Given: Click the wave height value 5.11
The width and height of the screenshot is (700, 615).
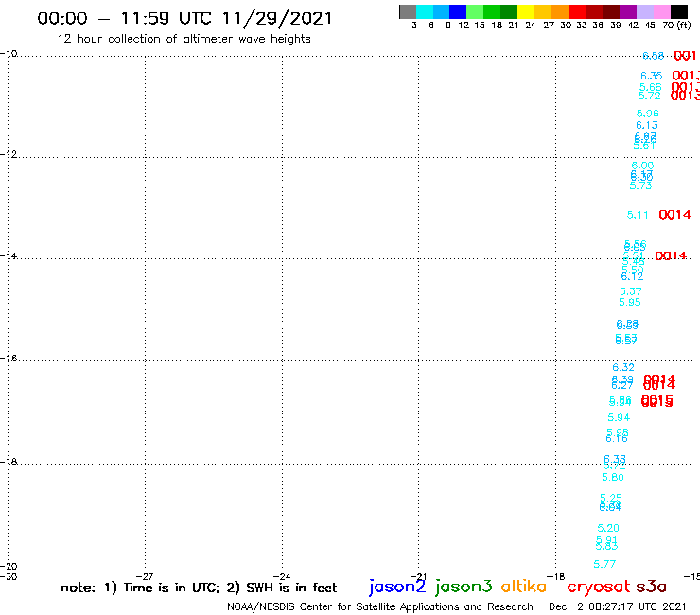Looking at the screenshot, I should (638, 215).
